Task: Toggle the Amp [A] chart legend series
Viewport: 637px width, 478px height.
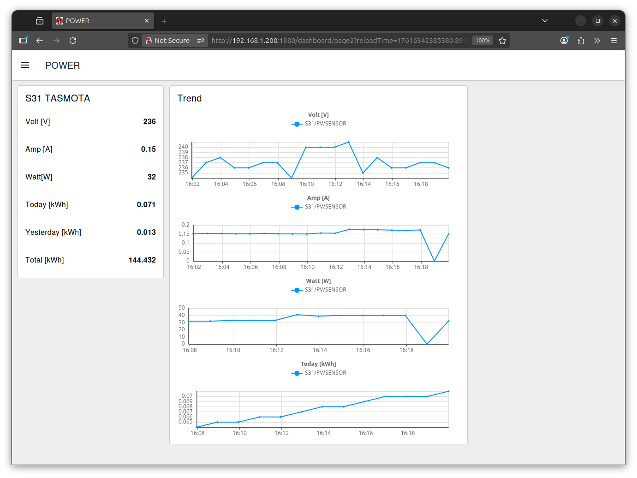Action: point(319,207)
